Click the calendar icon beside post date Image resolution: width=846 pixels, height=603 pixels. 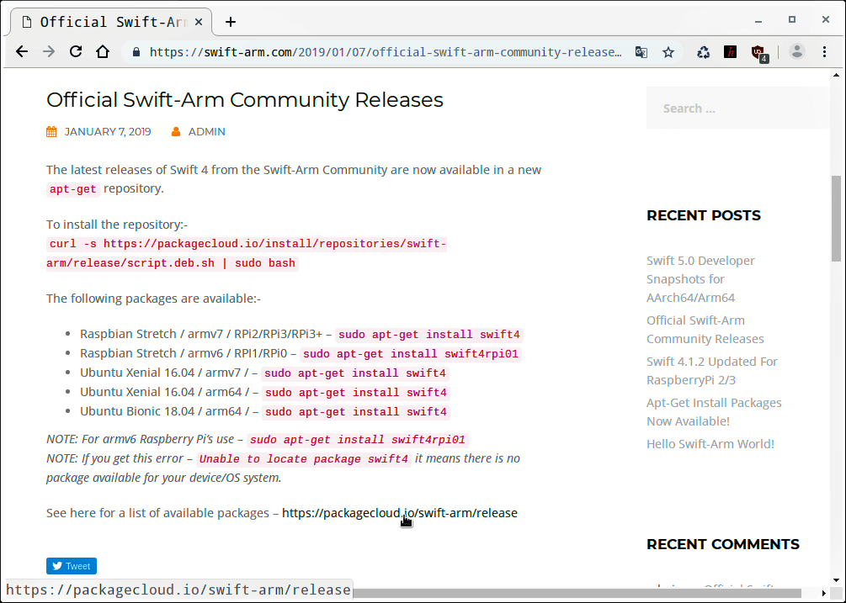click(x=51, y=131)
